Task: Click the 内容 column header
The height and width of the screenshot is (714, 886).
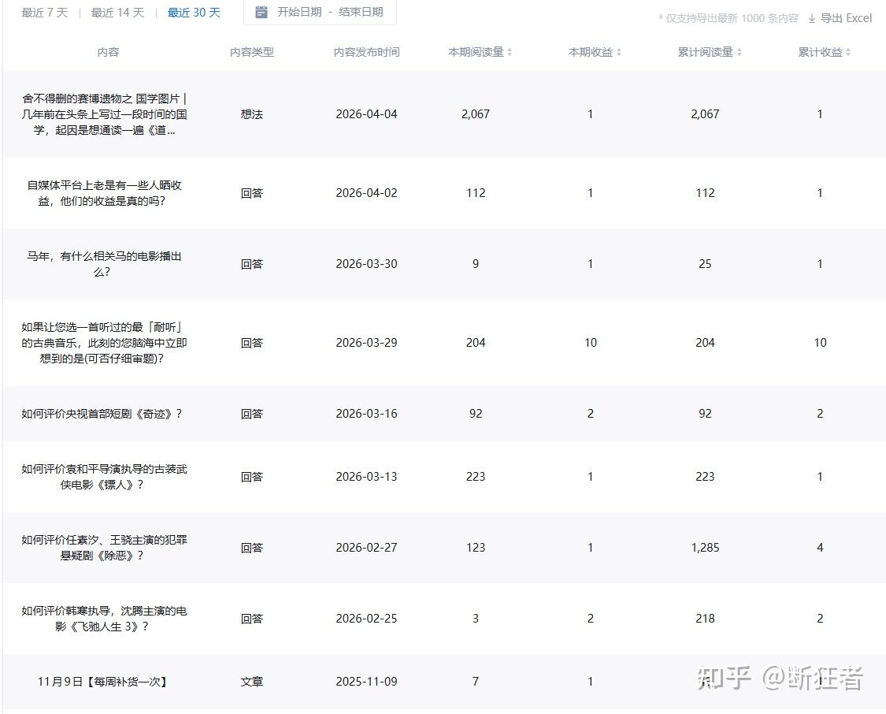Action: coord(108,52)
